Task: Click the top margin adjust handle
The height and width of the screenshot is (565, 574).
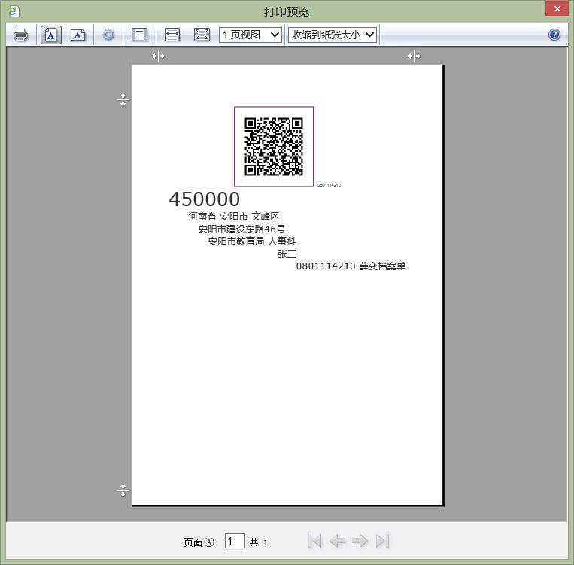Action: pyautogui.click(x=123, y=99)
